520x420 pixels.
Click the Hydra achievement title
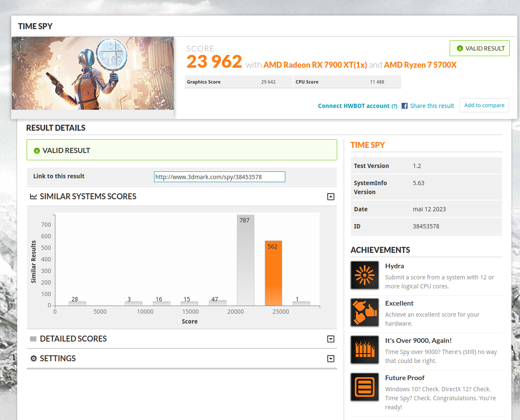click(x=395, y=266)
